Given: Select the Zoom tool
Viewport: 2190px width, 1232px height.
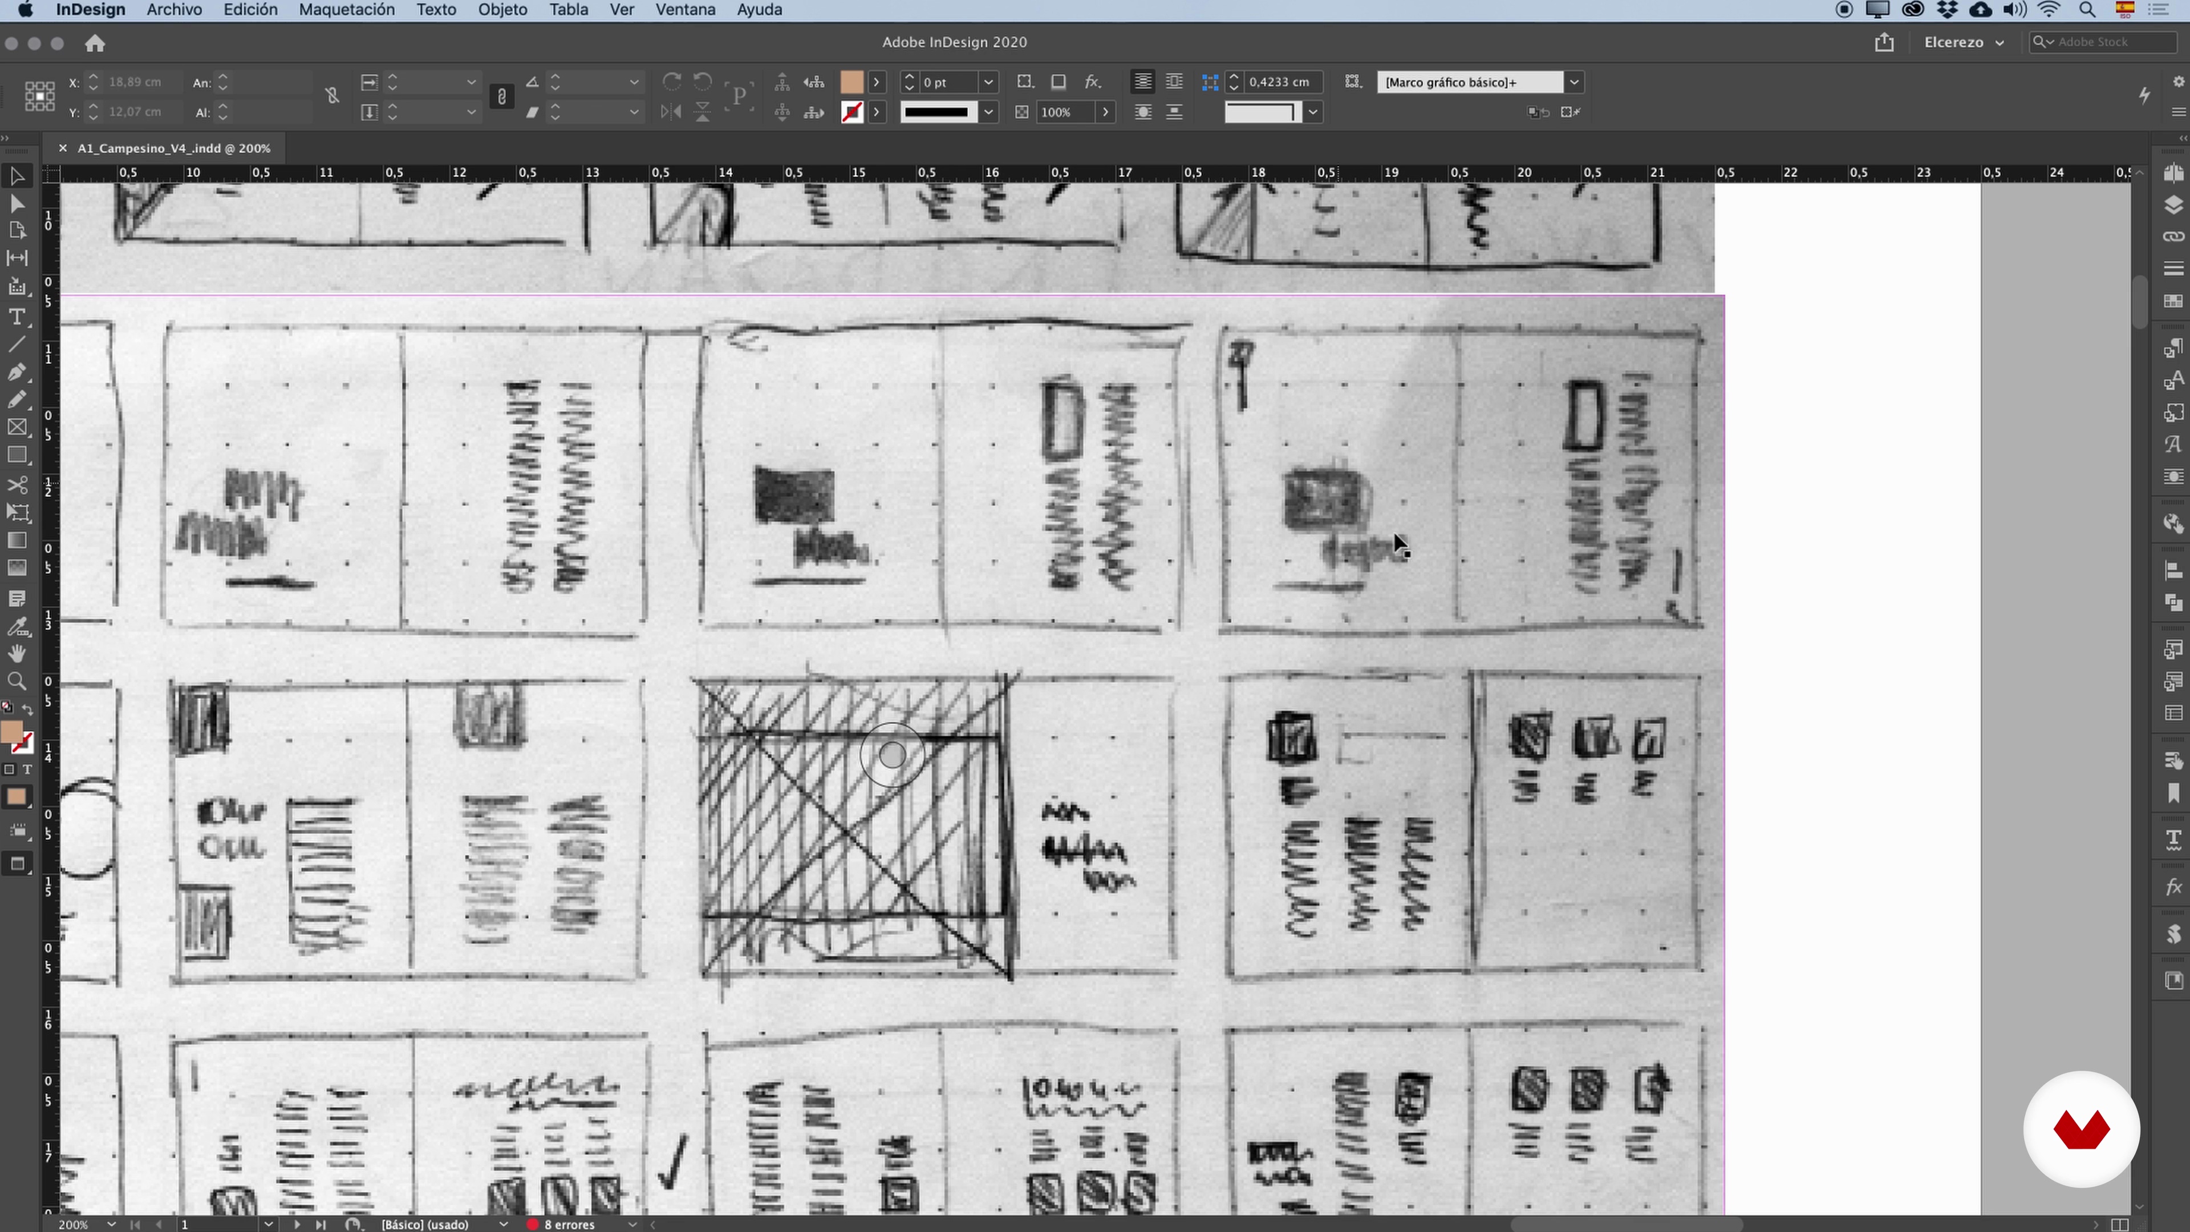Looking at the screenshot, I should click(17, 681).
